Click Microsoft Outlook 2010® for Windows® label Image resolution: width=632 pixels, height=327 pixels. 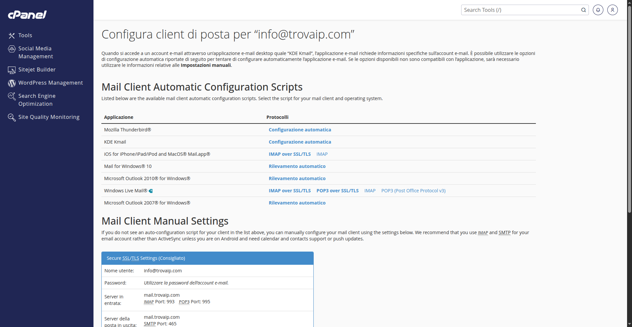point(147,178)
